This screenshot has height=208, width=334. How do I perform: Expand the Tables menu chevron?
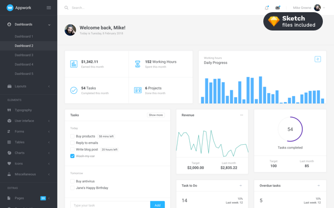pyautogui.click(x=49, y=142)
